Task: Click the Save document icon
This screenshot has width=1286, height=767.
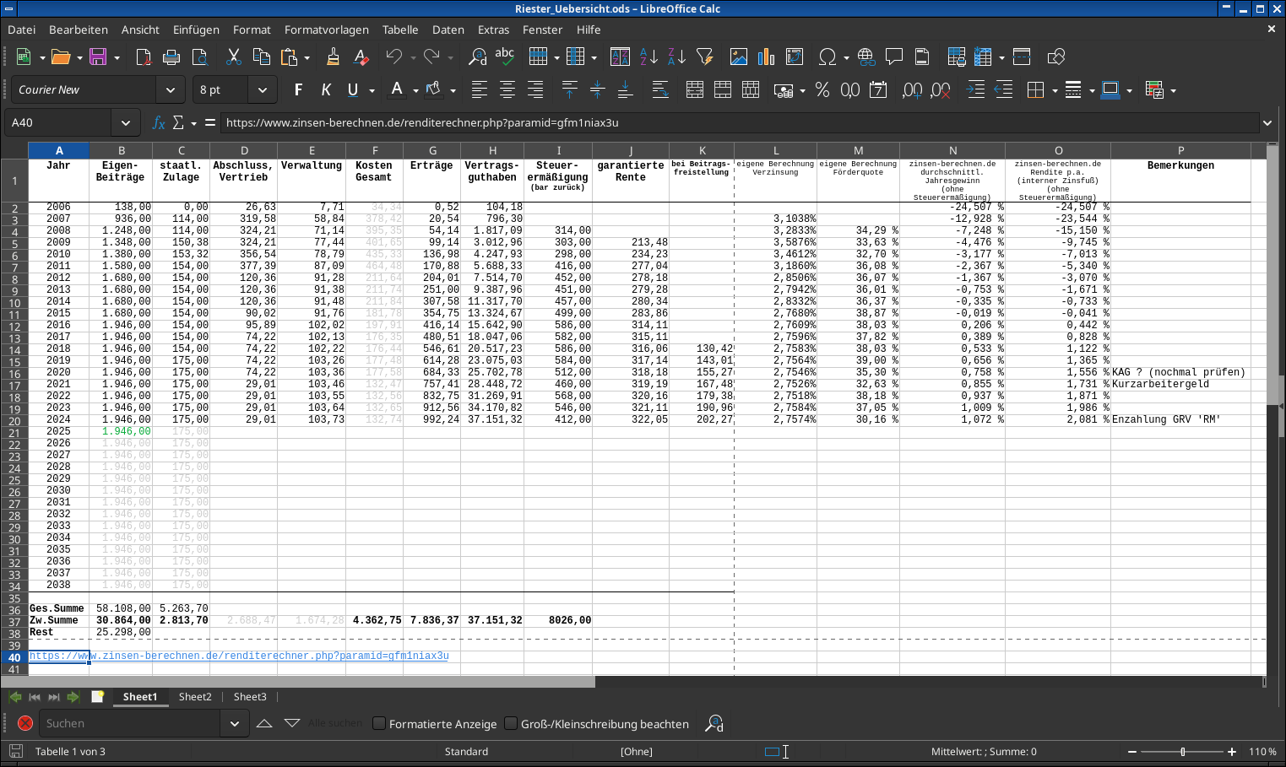Action: tap(98, 57)
